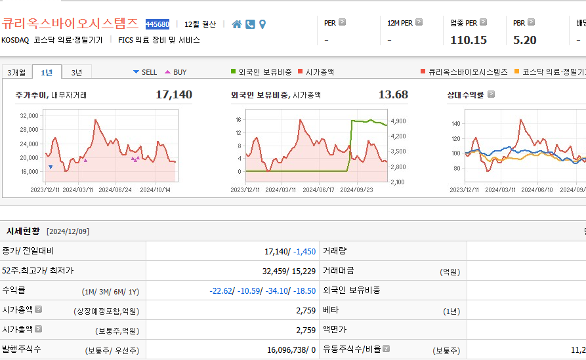This screenshot has height=360, width=586.
Task: Switch to the 3개월 chart tab
Action: 17,72
